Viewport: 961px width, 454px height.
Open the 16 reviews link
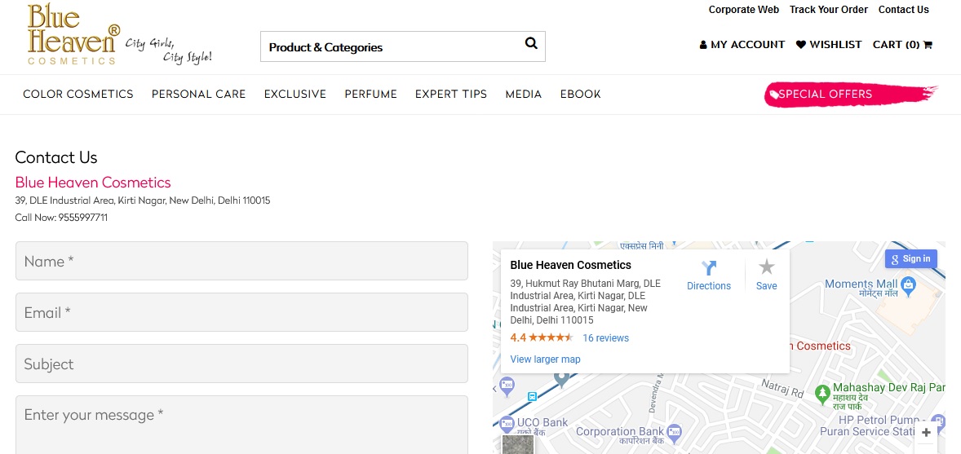(x=605, y=338)
